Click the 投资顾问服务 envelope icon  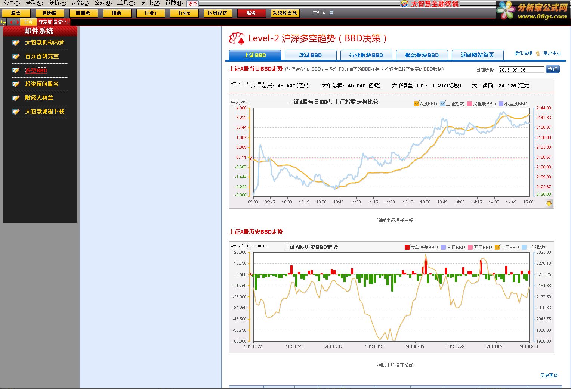(x=16, y=84)
